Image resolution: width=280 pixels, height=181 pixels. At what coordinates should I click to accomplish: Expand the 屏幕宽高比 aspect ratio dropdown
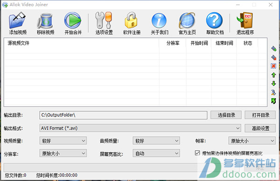[156, 153]
